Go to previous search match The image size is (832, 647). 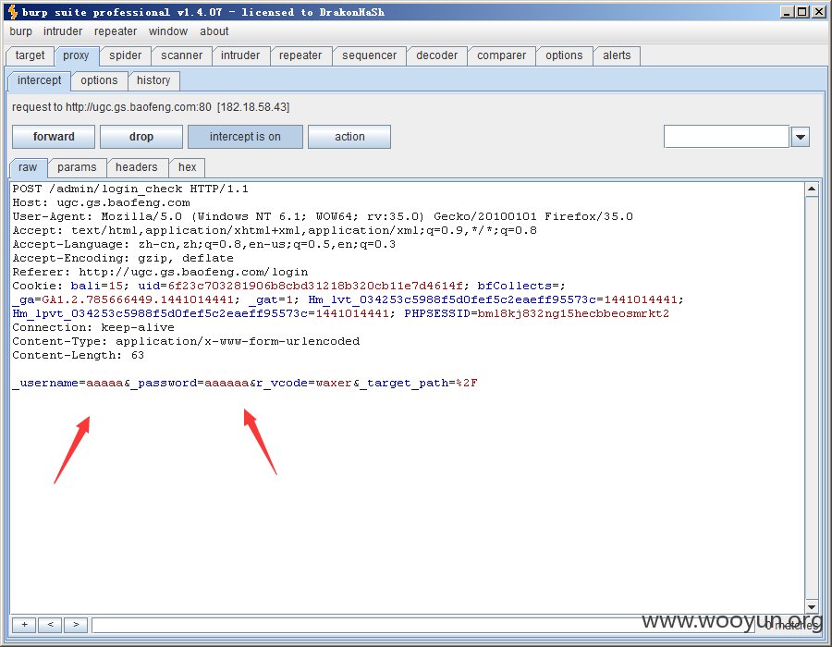pos(50,625)
